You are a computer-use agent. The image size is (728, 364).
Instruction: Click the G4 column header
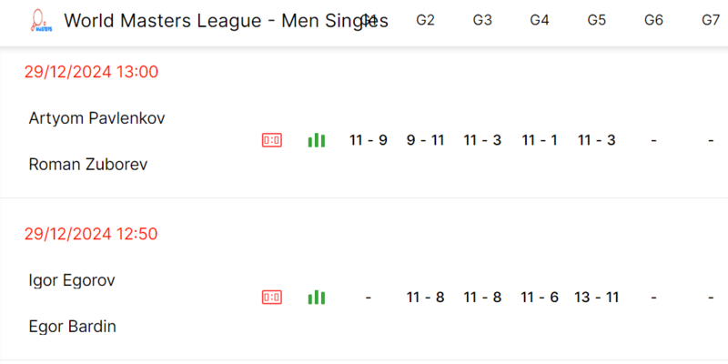point(540,20)
